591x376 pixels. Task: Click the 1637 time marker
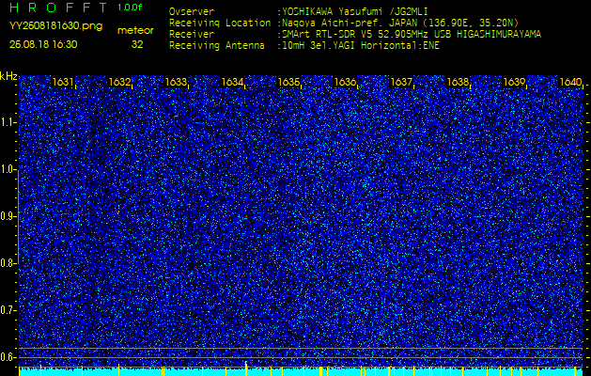pos(401,82)
